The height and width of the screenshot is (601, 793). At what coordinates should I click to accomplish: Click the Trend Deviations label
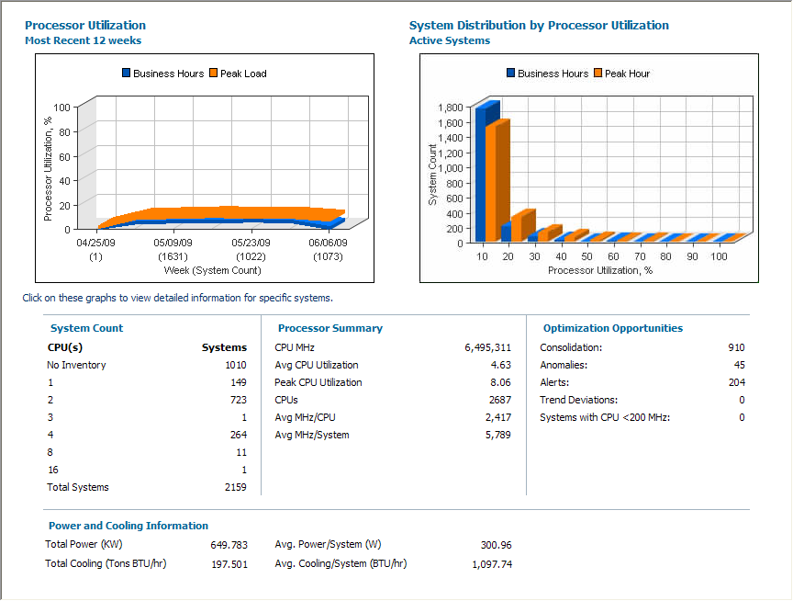point(578,400)
